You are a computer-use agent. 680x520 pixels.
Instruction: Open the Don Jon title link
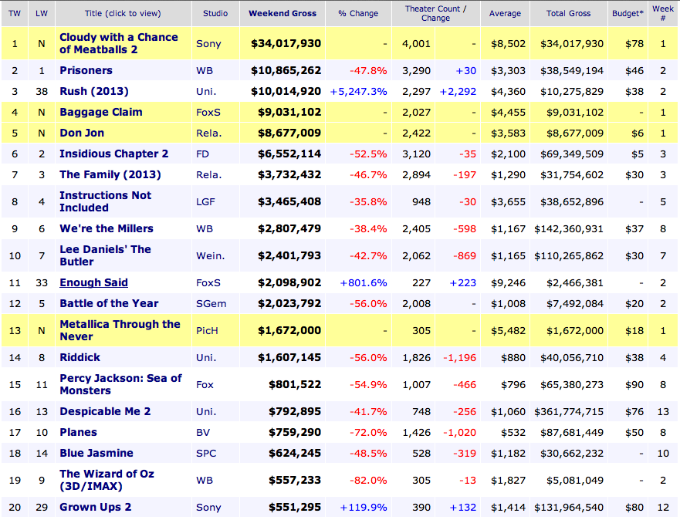point(82,133)
